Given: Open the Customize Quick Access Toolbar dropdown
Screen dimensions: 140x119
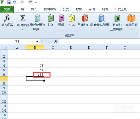Looking at the screenshot, I should 36,2.
